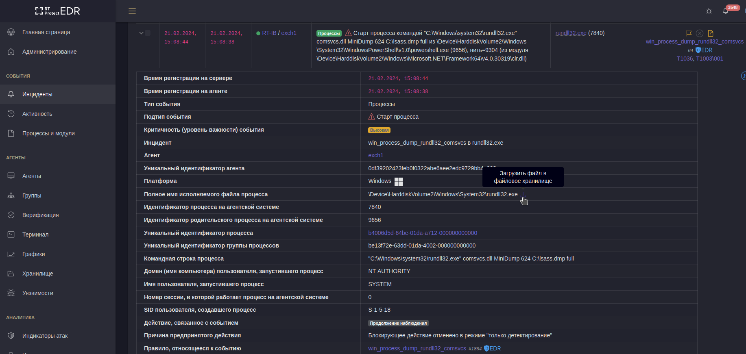Click the exch1 link in event row header

[289, 33]
